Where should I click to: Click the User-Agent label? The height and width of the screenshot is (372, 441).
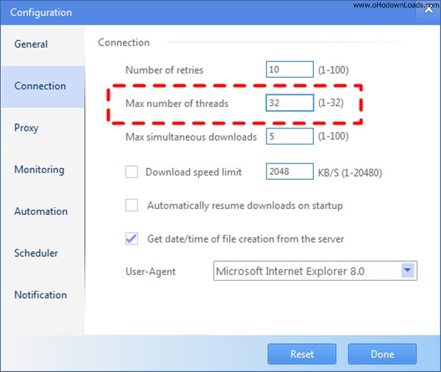click(151, 271)
